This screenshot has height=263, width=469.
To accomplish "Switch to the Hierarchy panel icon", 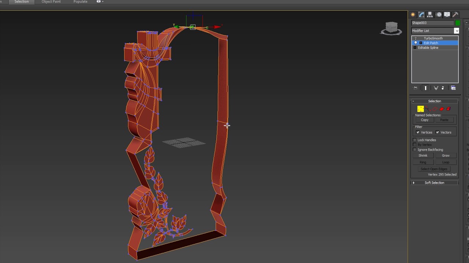I will [x=430, y=15].
